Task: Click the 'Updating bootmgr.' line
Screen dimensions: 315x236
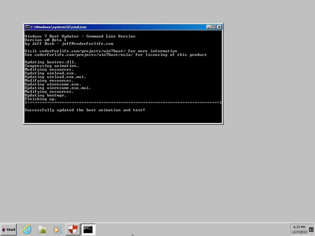Action: 46,95
